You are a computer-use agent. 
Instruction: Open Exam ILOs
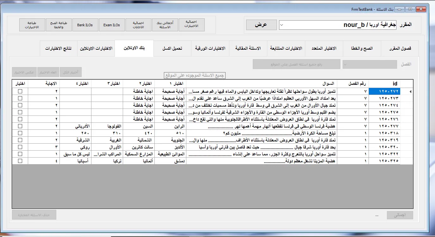112,25
